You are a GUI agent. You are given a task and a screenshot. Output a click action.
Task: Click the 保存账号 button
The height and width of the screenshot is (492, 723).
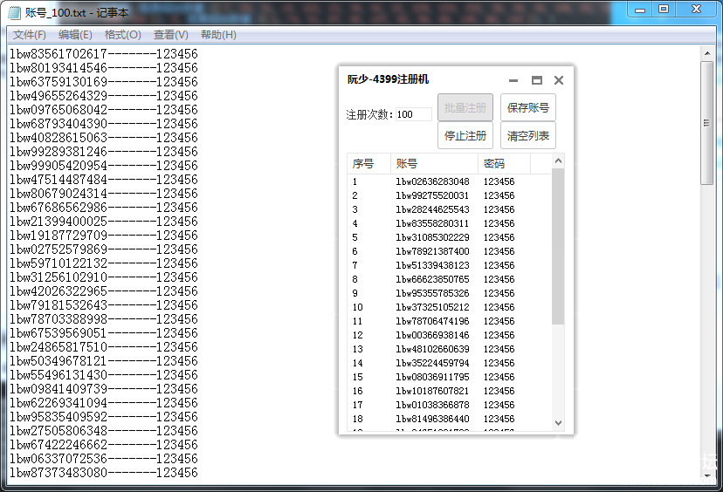(x=527, y=108)
